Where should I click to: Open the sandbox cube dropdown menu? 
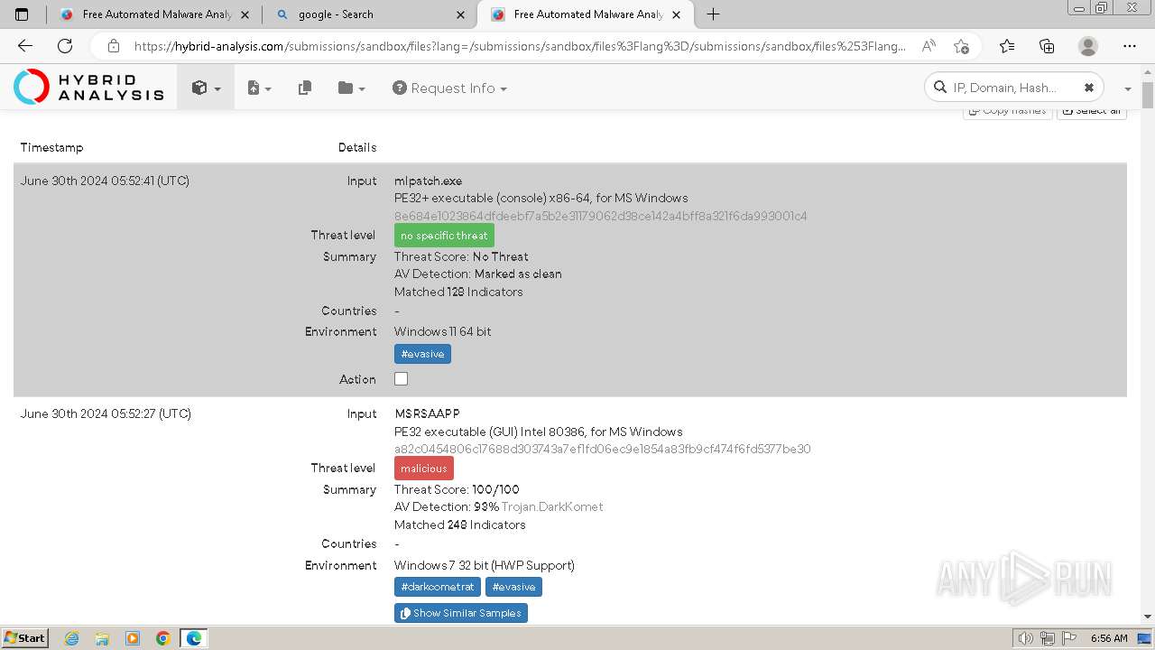[x=206, y=88]
